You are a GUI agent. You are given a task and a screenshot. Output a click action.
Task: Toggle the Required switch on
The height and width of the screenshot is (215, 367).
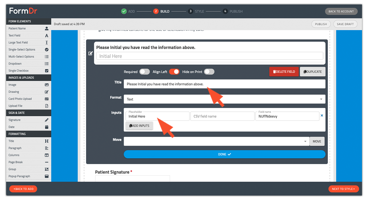(145, 72)
